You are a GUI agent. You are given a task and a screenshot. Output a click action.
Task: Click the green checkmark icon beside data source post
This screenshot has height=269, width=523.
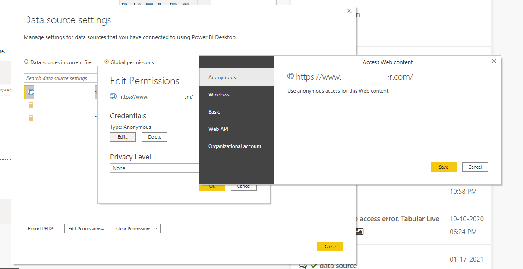click(314, 266)
